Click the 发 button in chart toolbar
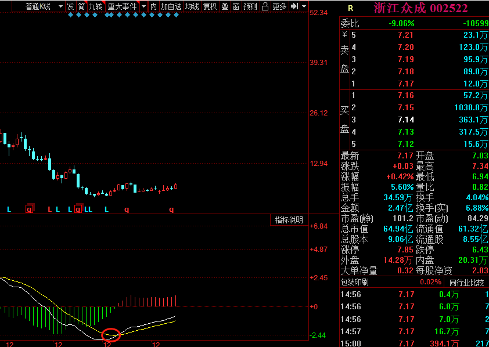 tap(70, 6)
